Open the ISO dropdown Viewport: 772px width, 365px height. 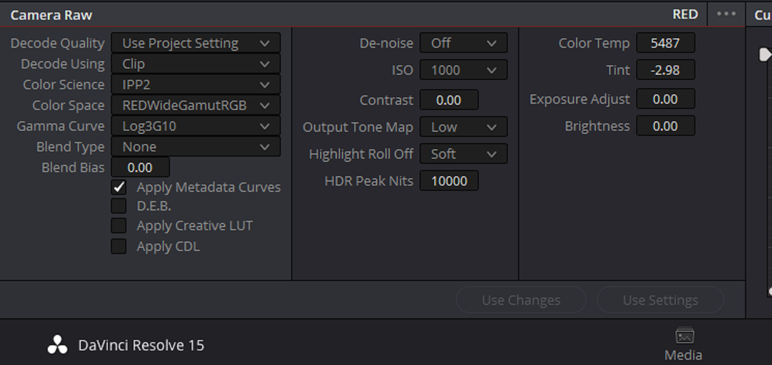(464, 70)
